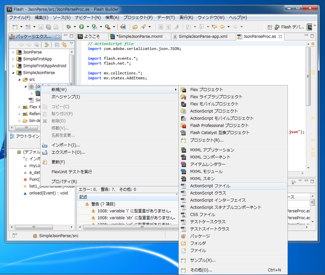The width and height of the screenshot is (325, 275).
Task: Select パッケージ in New submenu
Action: (233, 236)
